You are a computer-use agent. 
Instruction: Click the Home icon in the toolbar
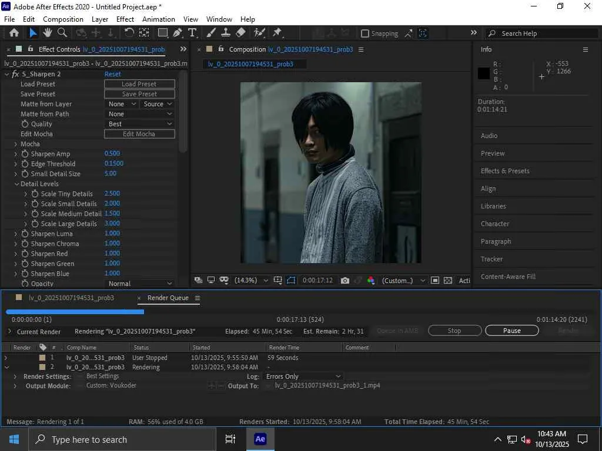click(x=14, y=33)
